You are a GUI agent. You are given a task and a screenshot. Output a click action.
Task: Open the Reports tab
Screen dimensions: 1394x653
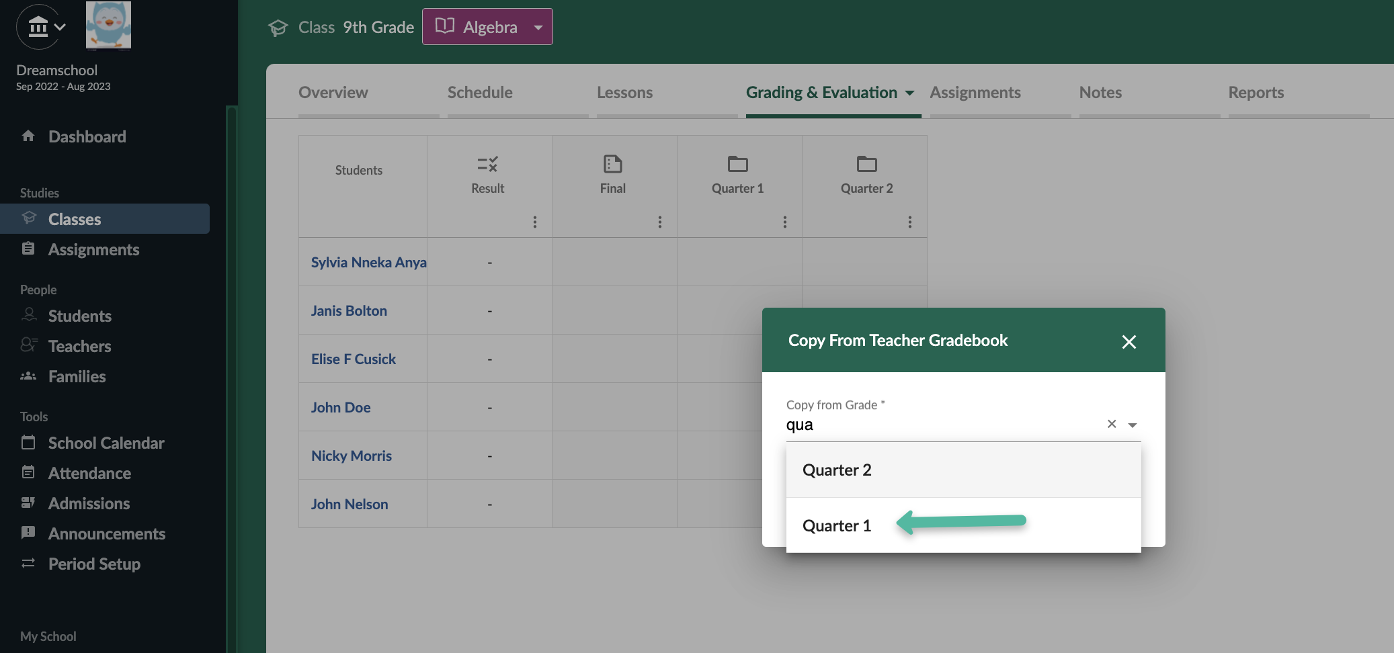click(1256, 93)
